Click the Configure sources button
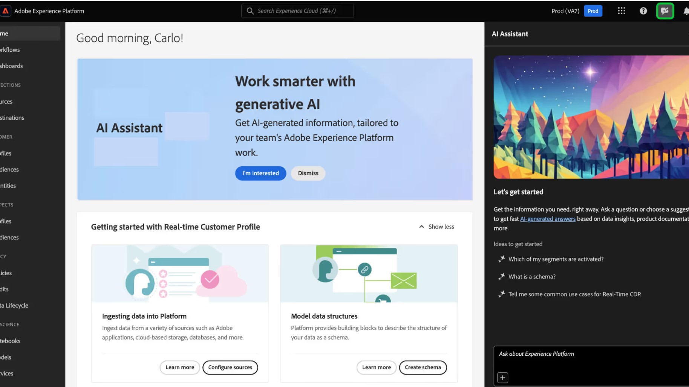689x387 pixels. (x=230, y=367)
